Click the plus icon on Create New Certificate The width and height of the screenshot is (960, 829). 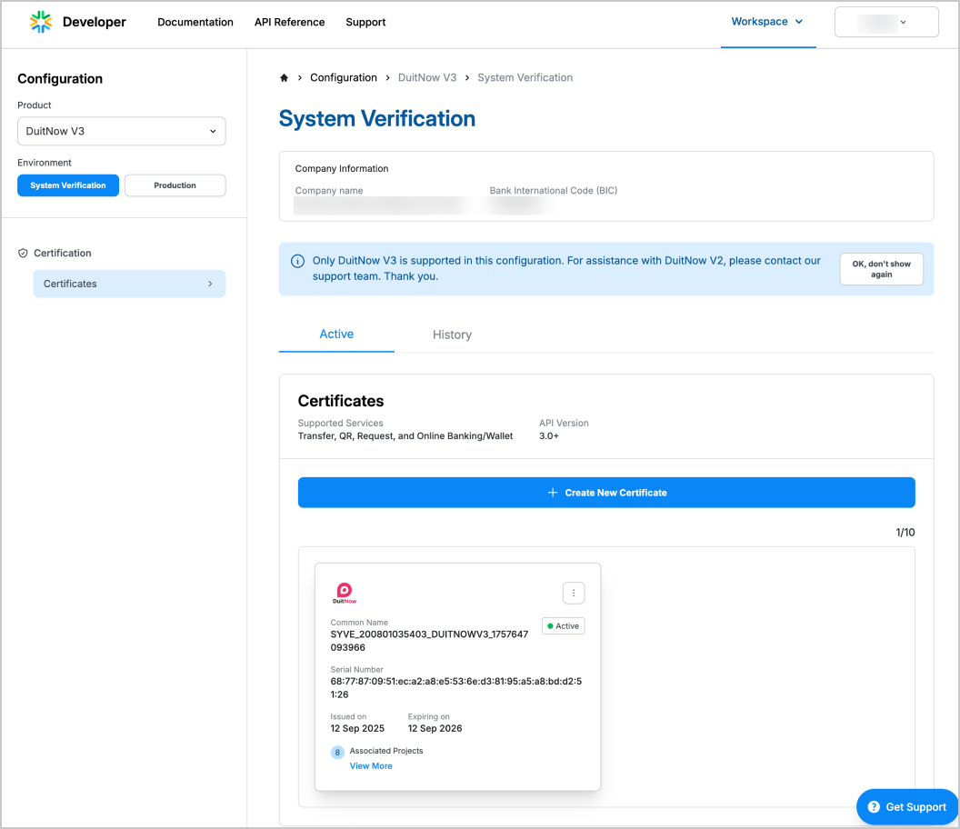click(x=552, y=493)
